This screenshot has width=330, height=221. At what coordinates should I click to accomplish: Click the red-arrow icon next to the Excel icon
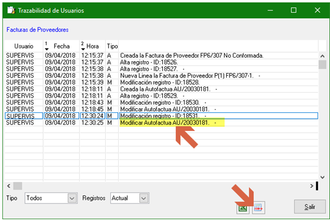coord(259,207)
